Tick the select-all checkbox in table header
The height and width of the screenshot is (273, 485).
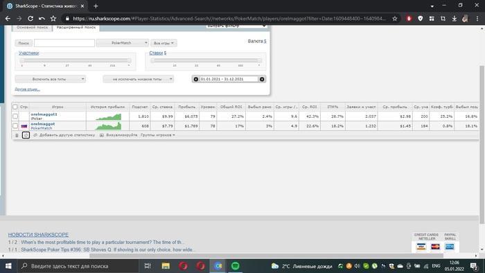(x=15, y=107)
